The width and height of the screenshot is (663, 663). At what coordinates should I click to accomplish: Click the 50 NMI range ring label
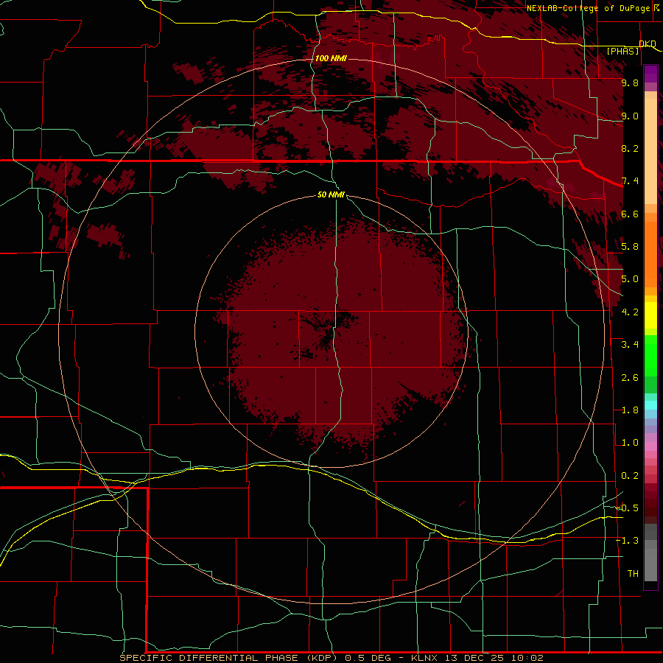tap(331, 194)
